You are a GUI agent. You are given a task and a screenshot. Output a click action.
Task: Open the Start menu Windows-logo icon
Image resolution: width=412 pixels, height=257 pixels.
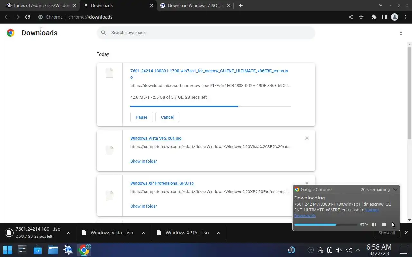pyautogui.click(x=7, y=250)
